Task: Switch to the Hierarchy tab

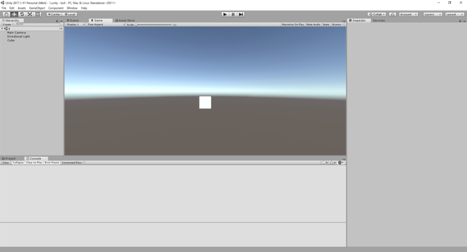Action: pos(11,20)
